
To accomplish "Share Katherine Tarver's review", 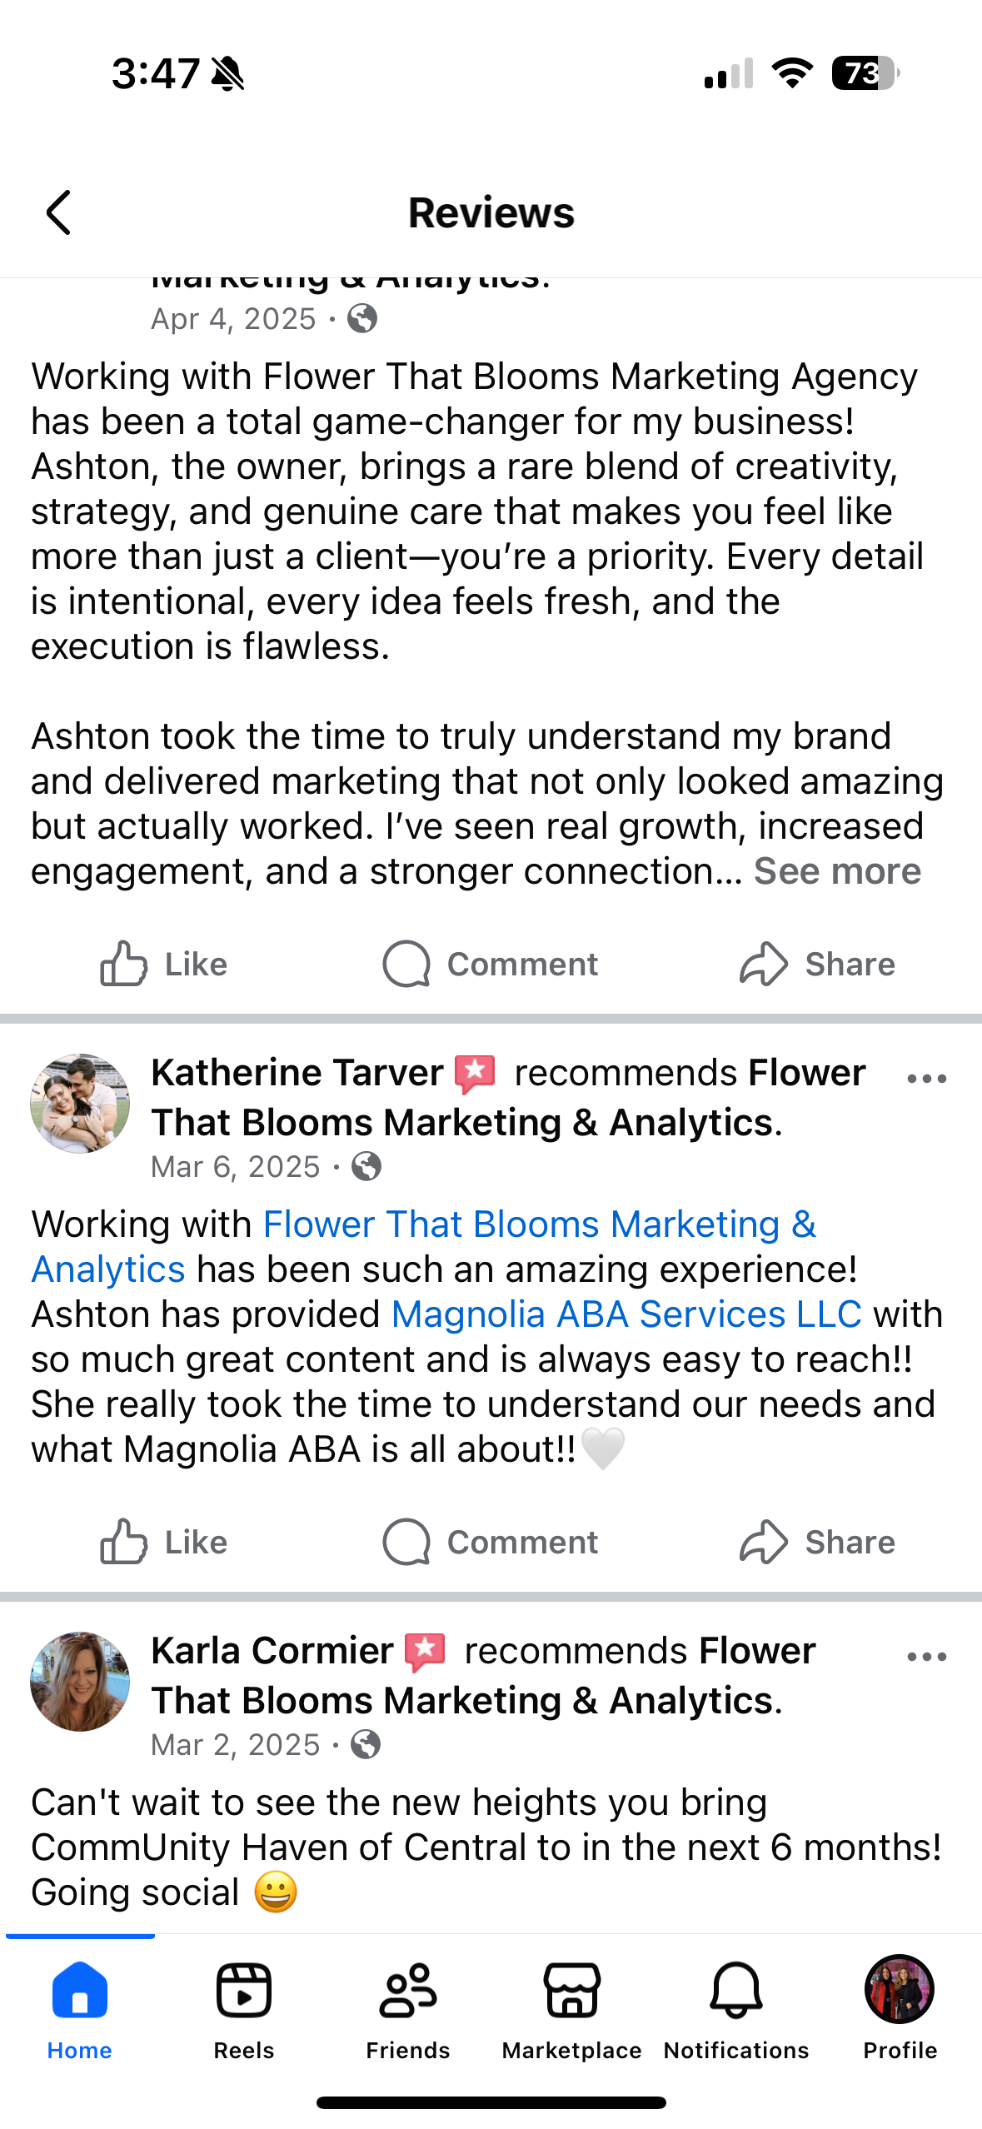I will pyautogui.click(x=817, y=1542).
